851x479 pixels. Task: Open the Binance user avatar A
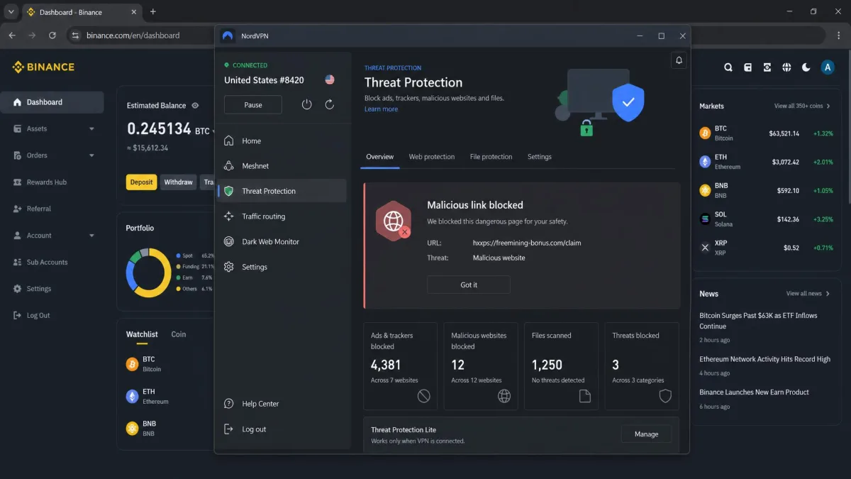827,67
